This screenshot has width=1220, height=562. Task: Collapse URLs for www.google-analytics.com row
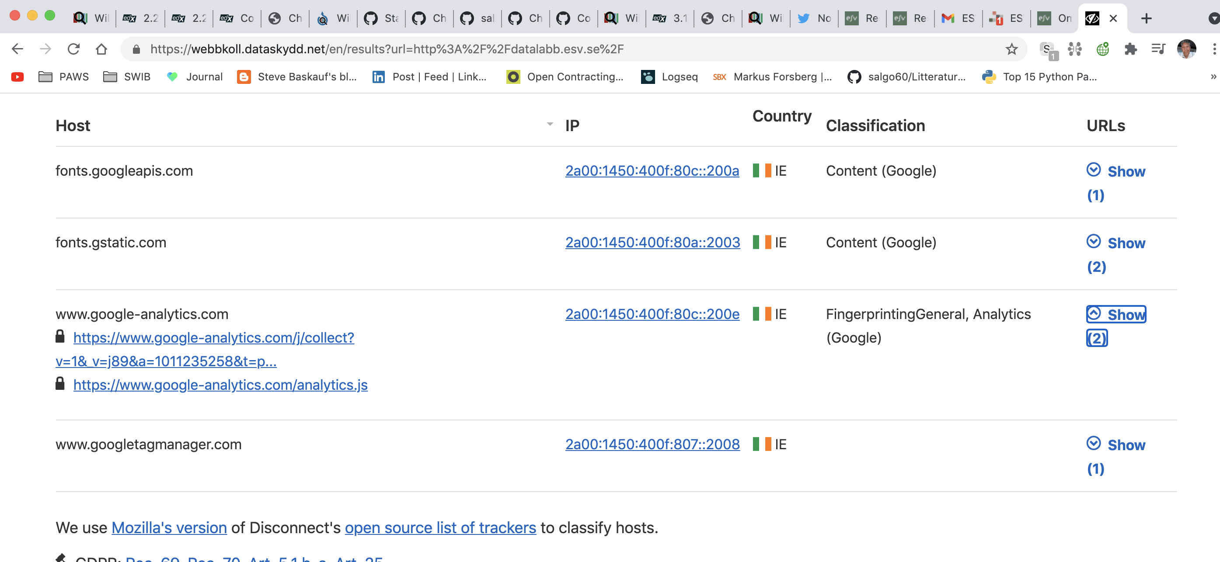click(x=1115, y=314)
